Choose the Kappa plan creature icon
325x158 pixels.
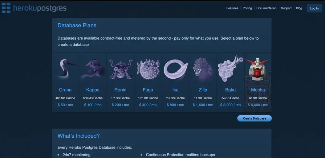(93, 69)
